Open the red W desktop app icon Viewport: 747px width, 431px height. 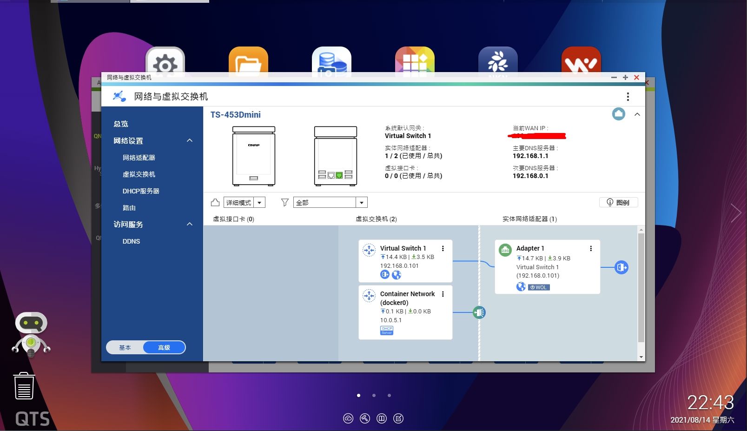coord(581,63)
